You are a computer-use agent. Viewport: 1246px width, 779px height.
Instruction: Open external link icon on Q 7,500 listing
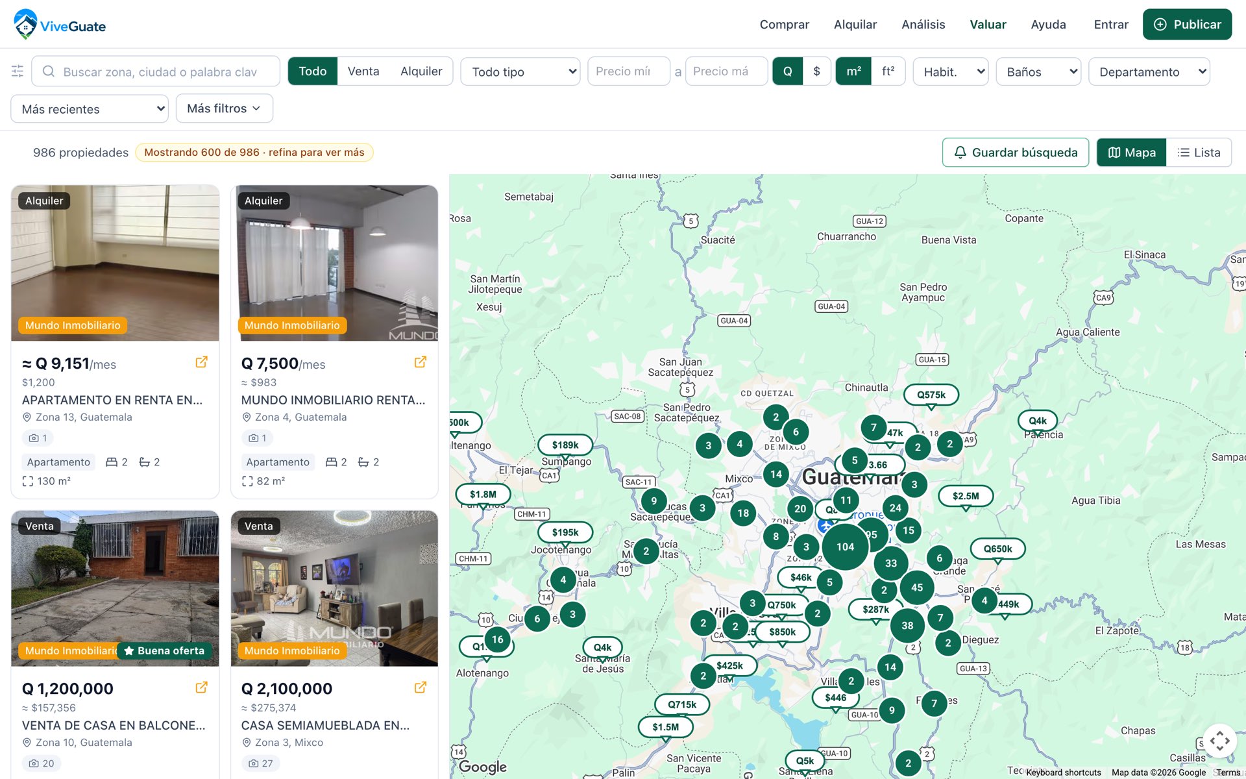coord(421,362)
